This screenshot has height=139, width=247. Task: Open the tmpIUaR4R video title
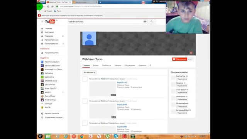click(122, 105)
